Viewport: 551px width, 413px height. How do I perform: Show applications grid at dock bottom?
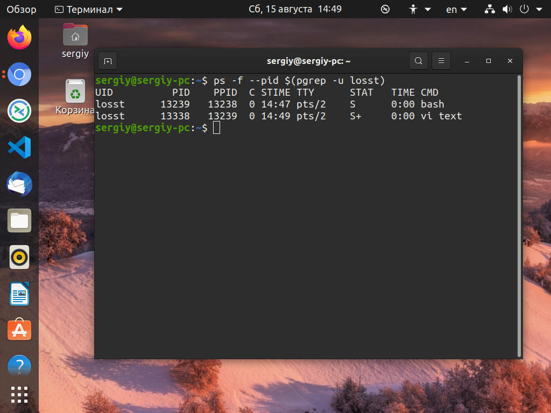click(19, 395)
